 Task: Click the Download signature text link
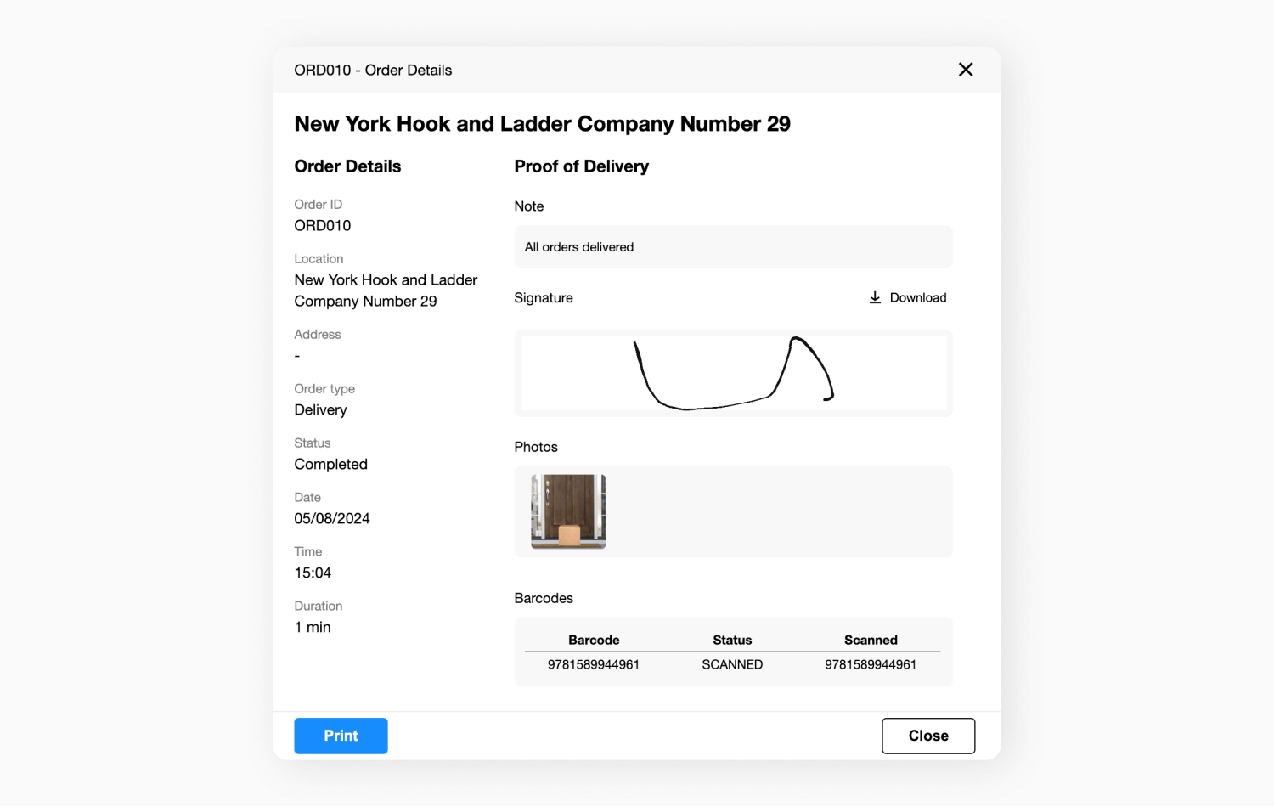click(x=917, y=297)
